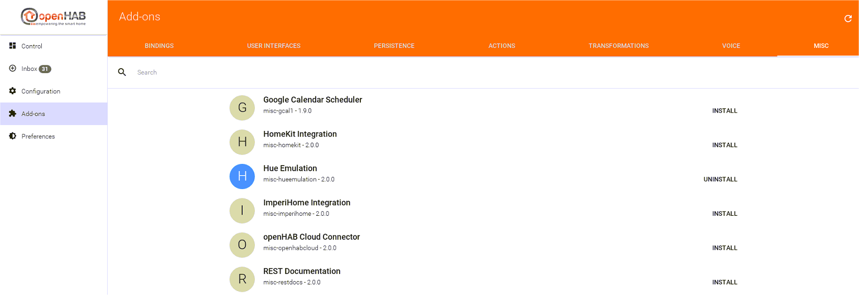Switch to the Bindings tab
Image resolution: width=859 pixels, height=295 pixels.
(x=159, y=46)
